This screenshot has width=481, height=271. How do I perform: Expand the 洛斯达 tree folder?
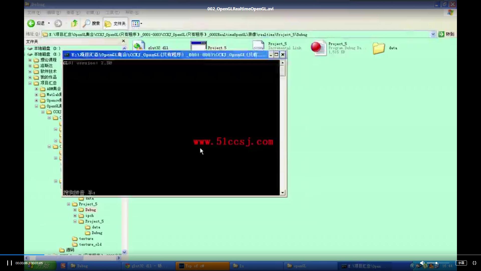click(x=30, y=66)
